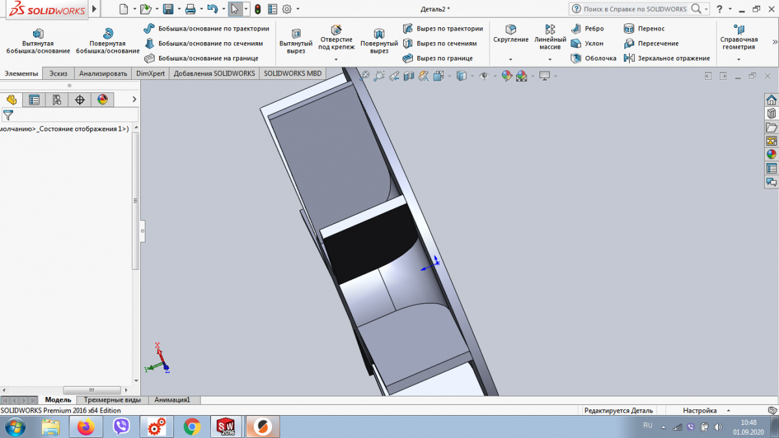
Task: Open the Справочная геометрия dropdown arrow
Action: click(x=739, y=60)
